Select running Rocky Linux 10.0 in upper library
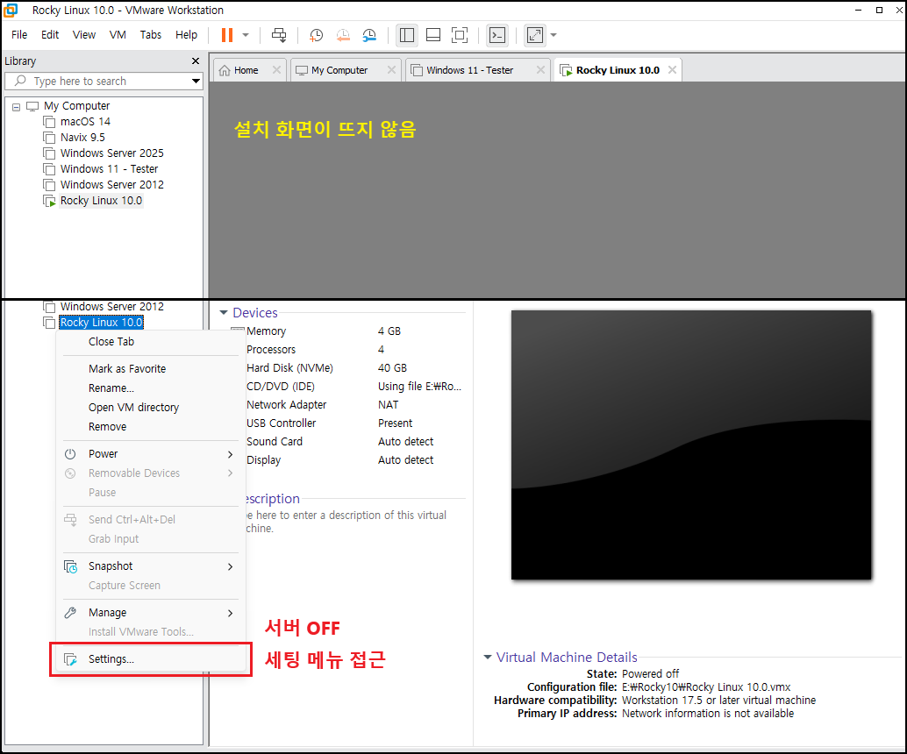Screen dimensions: 907x754 point(101,201)
